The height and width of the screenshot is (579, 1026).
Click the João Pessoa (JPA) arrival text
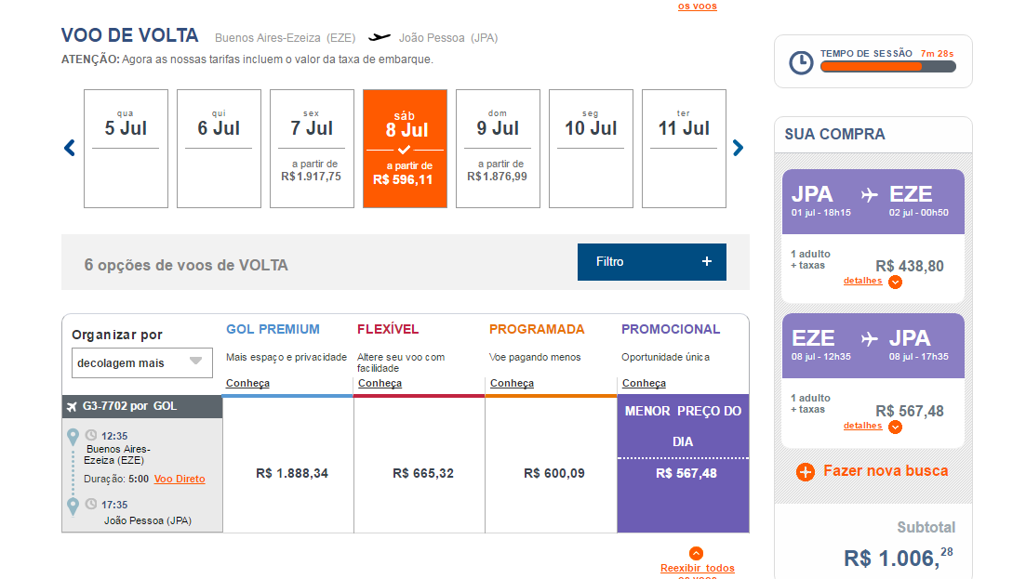tap(148, 520)
